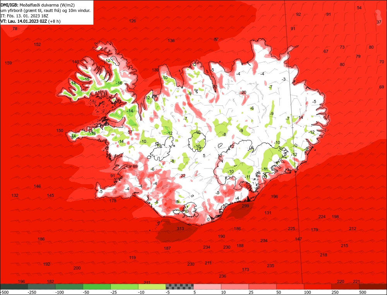Click the value '192' in the southwest sea
The image size is (387, 295).
pyautogui.click(x=46, y=264)
